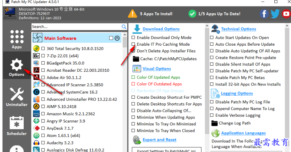
Task: Click the Visual Options heading link
Action: pos(157,69)
